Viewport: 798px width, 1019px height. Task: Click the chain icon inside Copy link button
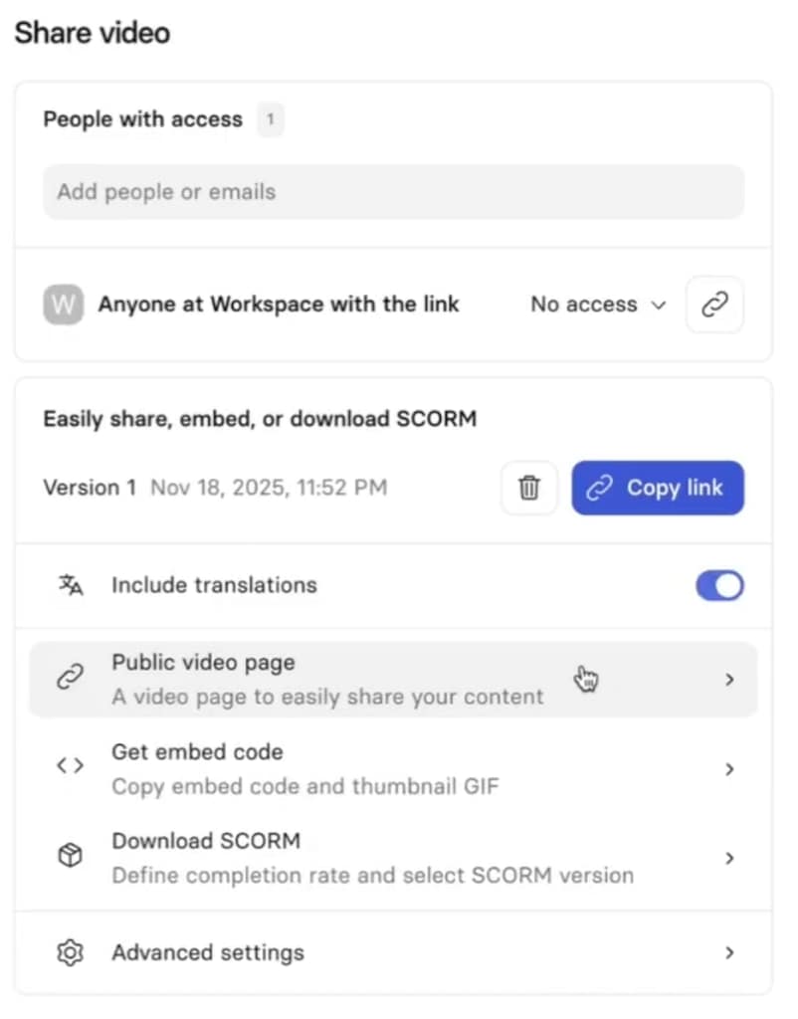[599, 488]
